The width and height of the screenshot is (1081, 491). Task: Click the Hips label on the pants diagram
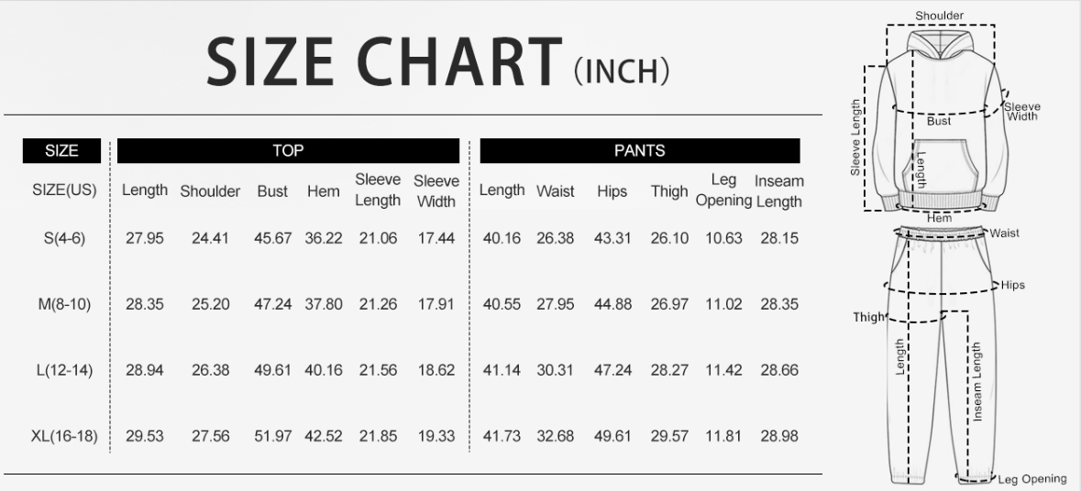(1012, 285)
